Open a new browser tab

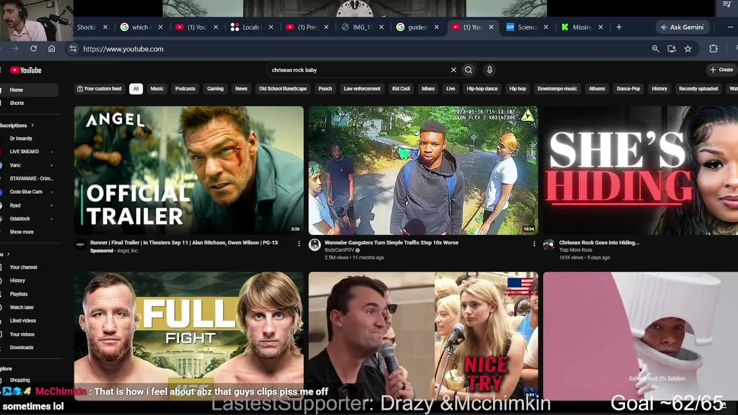pyautogui.click(x=619, y=27)
